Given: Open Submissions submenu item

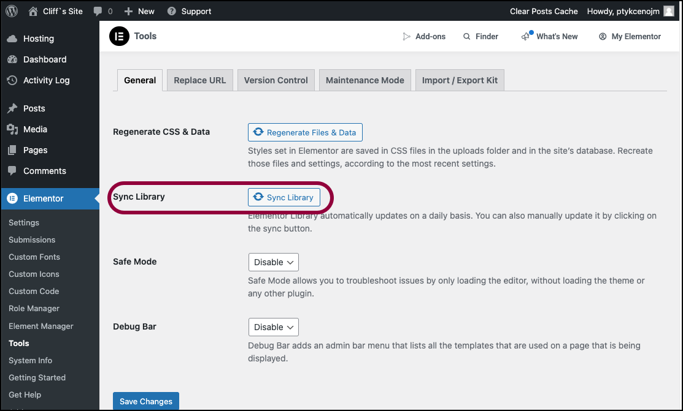Looking at the screenshot, I should pos(32,239).
